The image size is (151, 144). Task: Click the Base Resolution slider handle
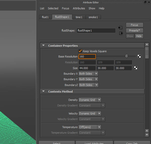pyautogui.click(x=127, y=56)
